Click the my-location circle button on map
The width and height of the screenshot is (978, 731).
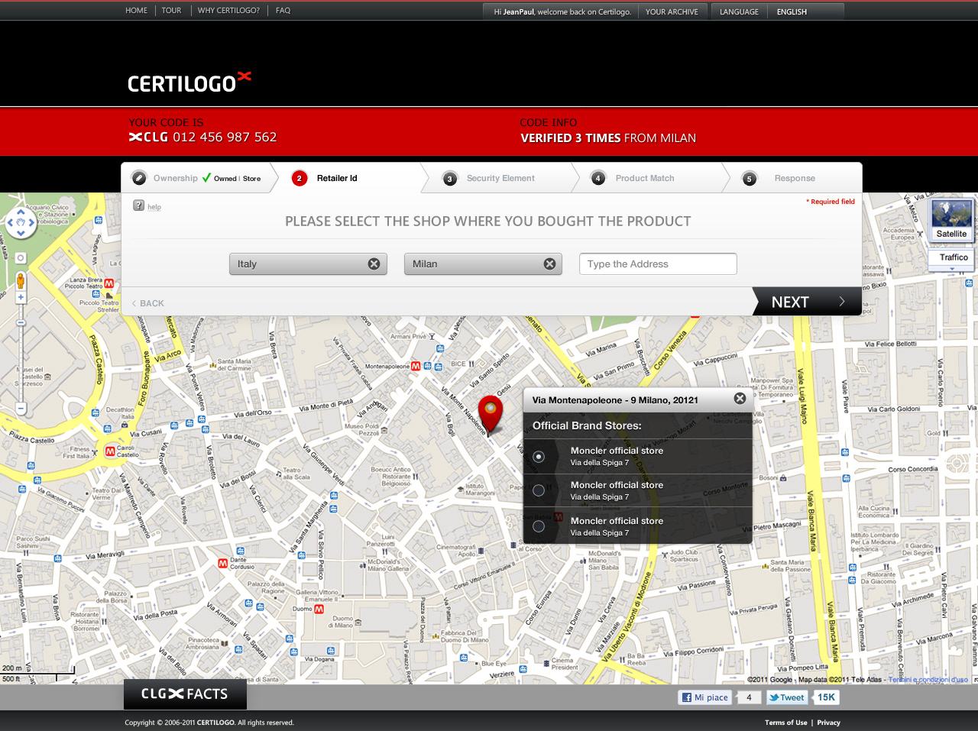pos(21,258)
